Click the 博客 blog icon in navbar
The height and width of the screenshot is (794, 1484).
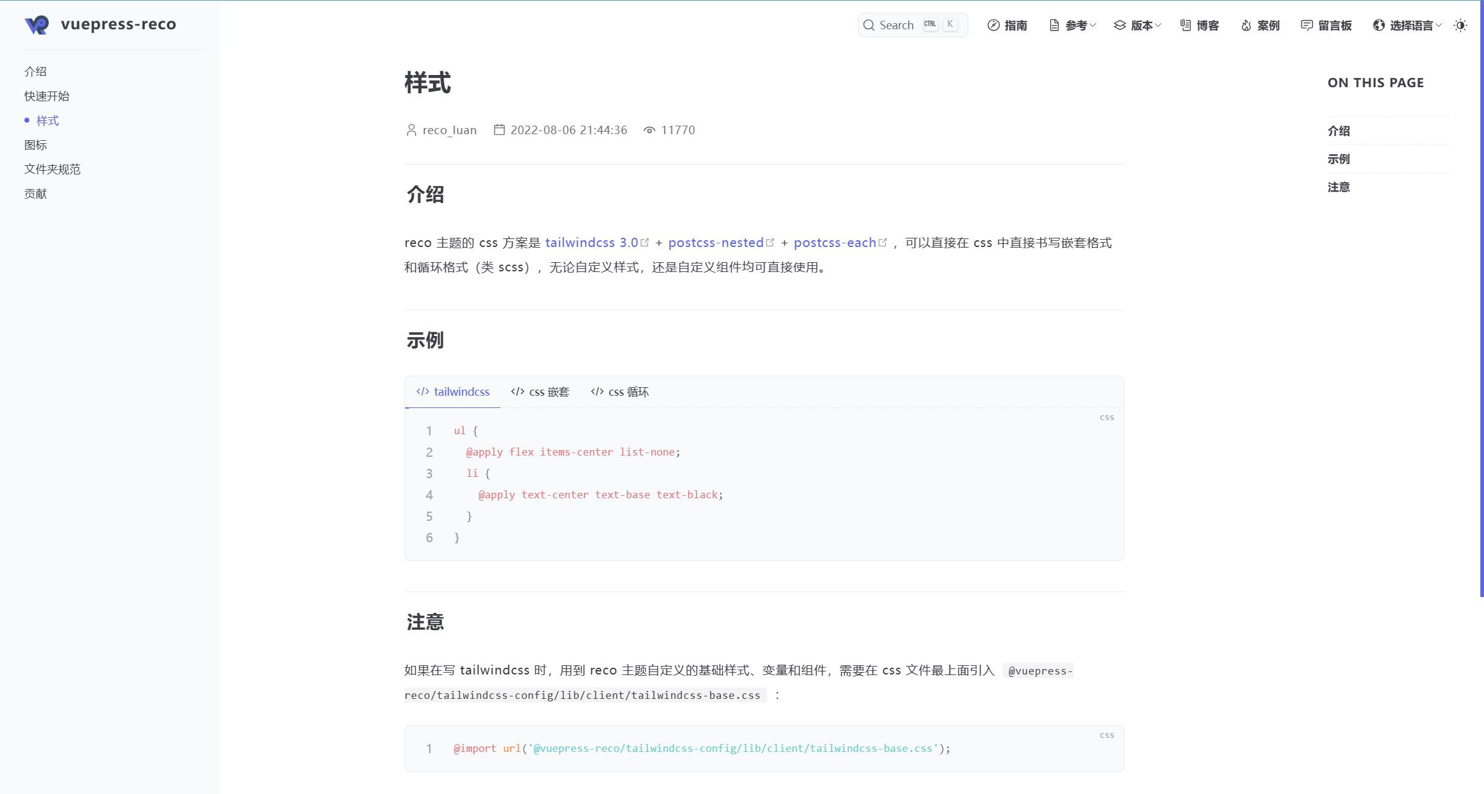(1186, 25)
